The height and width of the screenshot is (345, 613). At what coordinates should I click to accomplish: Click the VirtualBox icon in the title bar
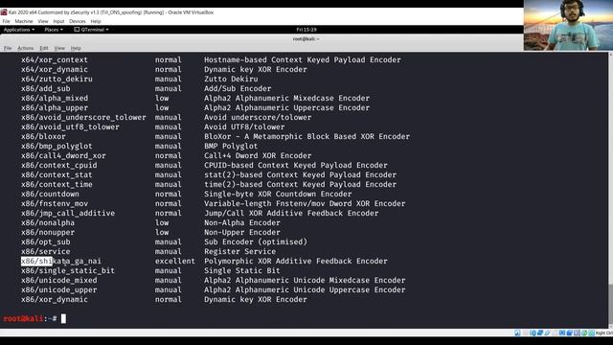(x=4, y=12)
